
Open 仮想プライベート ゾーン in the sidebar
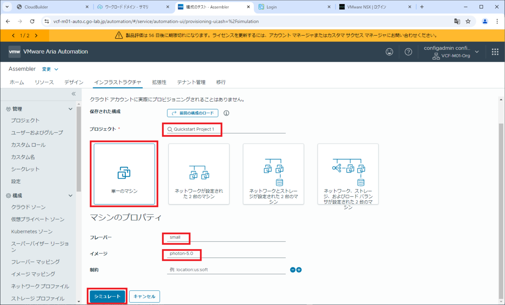[x=38, y=219]
